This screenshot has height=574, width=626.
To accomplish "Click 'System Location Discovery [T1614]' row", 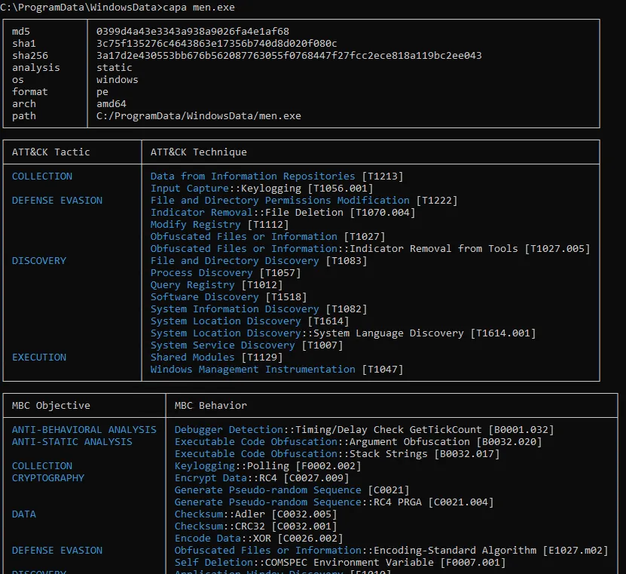I will 249,321.
